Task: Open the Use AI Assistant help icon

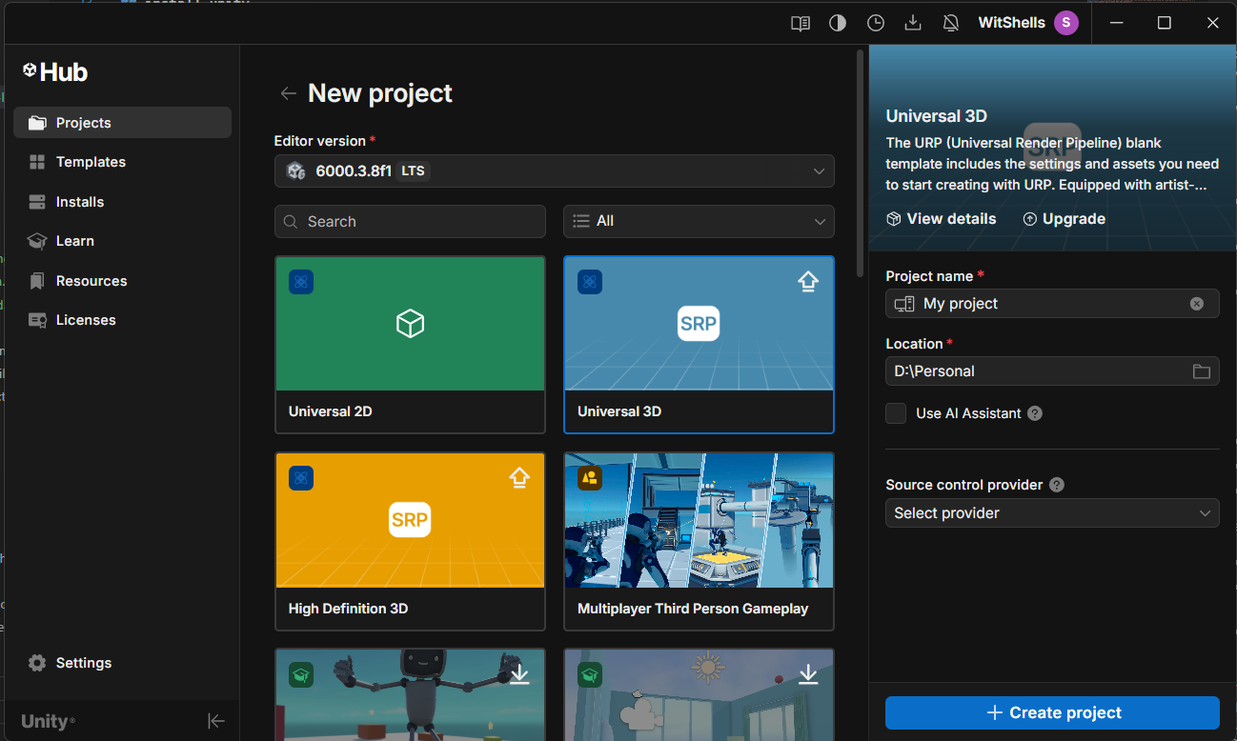Action: coord(1035,413)
